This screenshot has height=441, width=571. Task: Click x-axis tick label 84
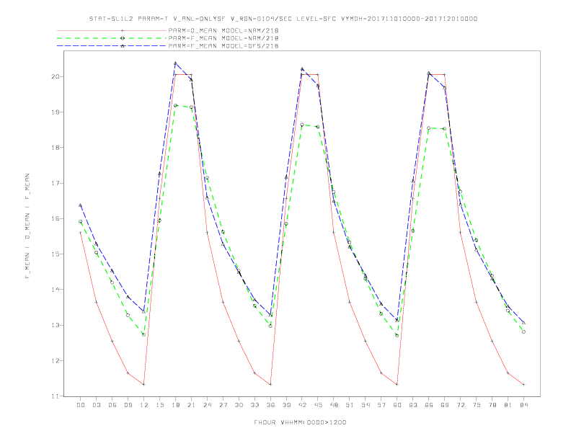pos(523,405)
